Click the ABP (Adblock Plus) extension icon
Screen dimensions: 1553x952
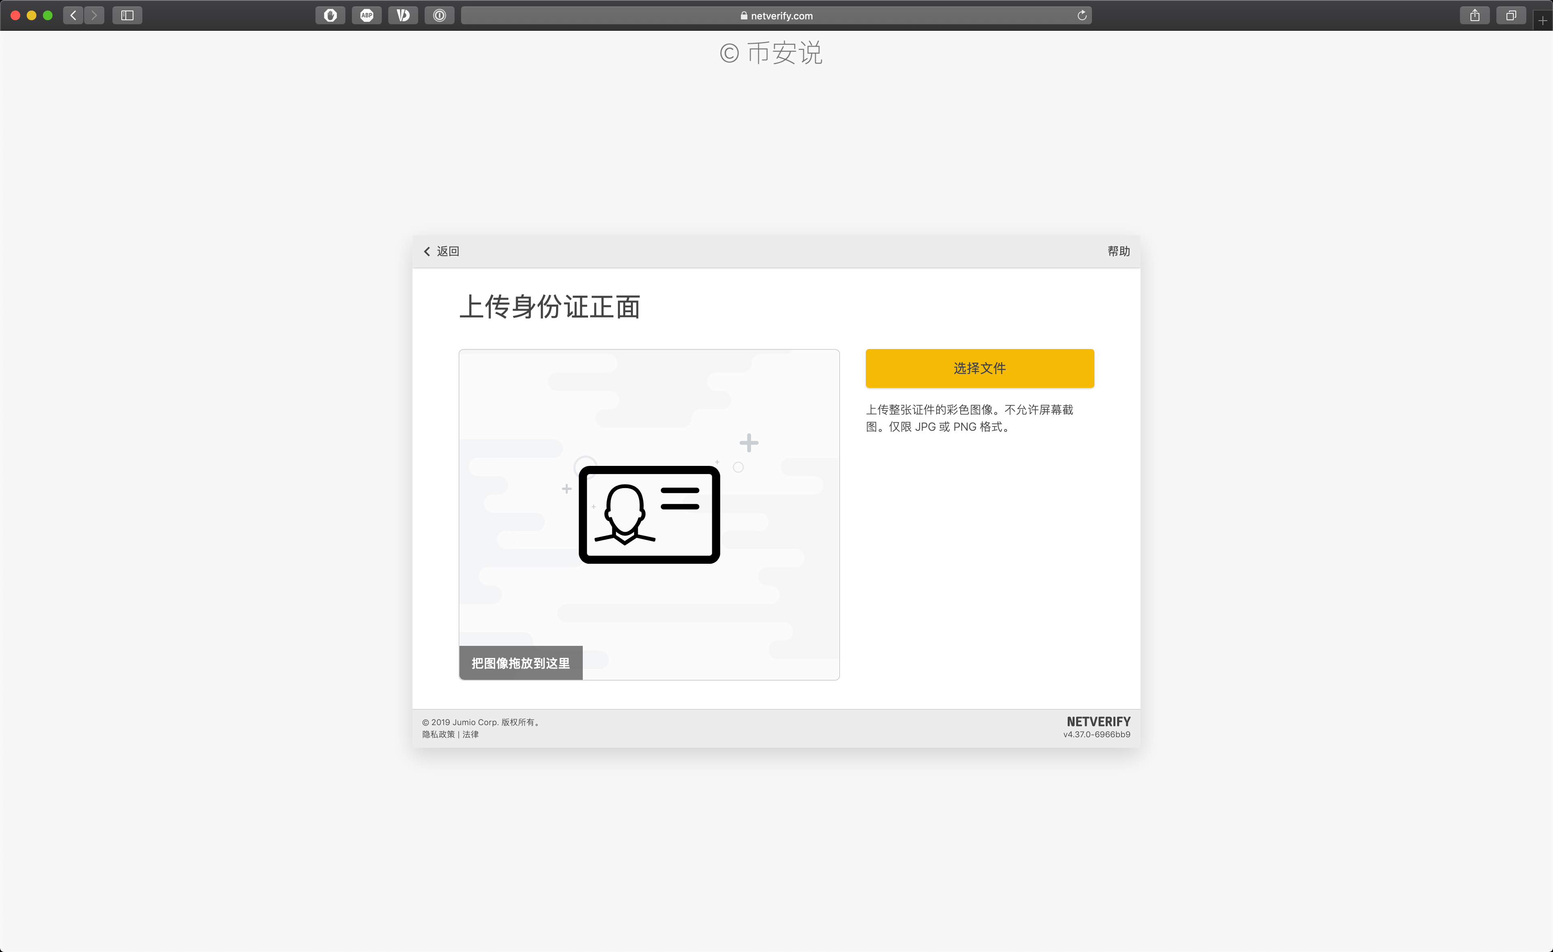coord(367,15)
